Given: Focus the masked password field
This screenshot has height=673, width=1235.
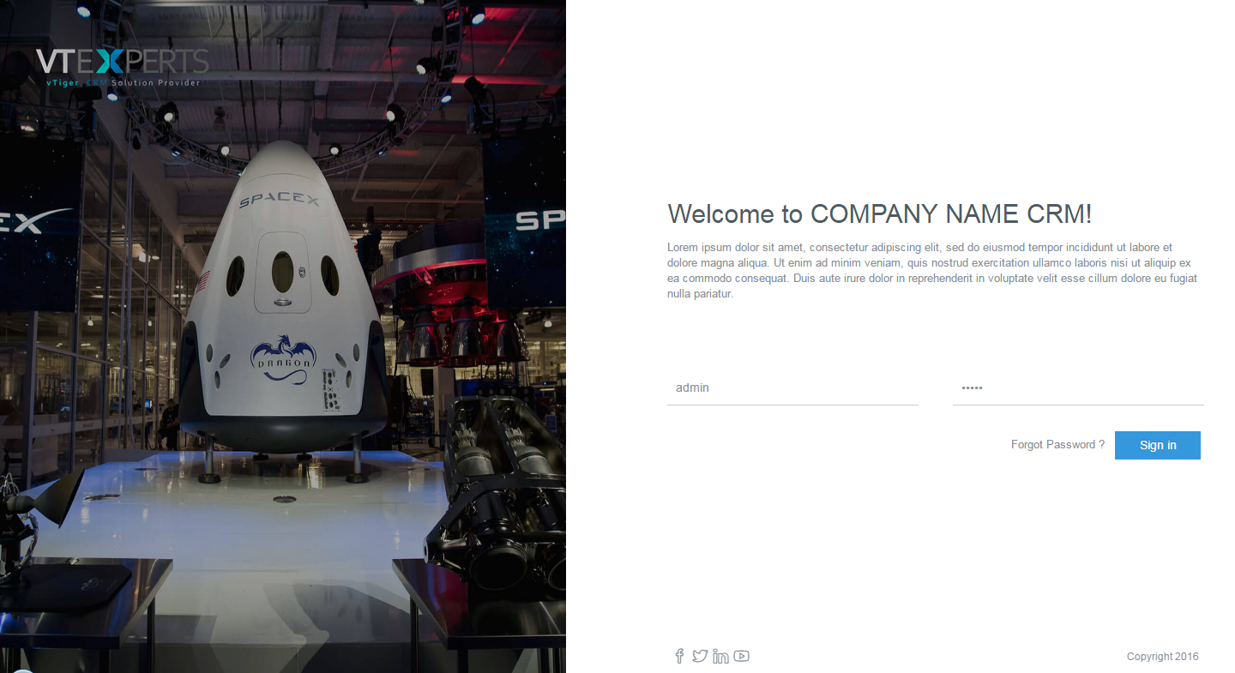Looking at the screenshot, I should [1078, 388].
